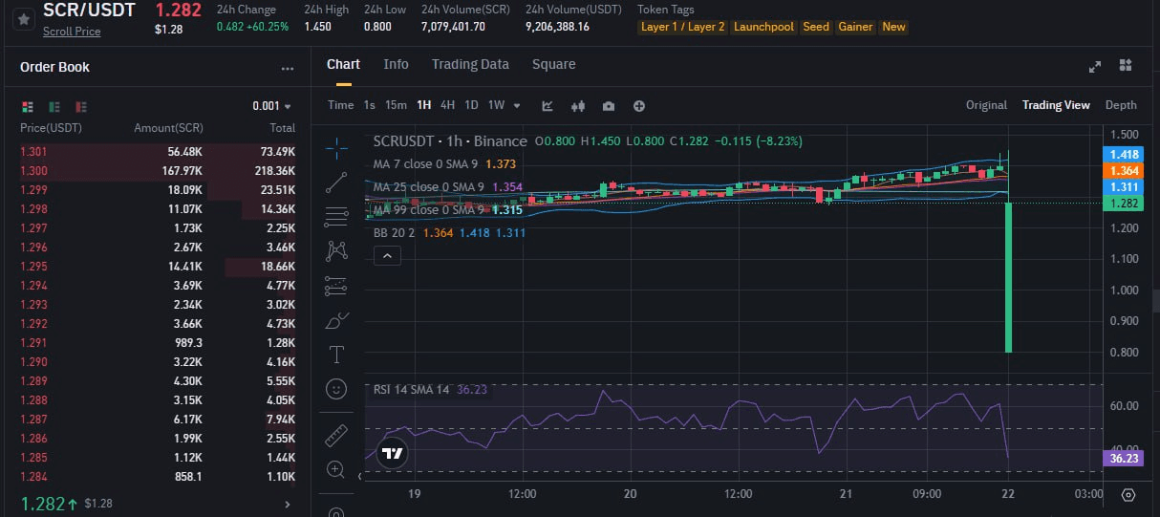The height and width of the screenshot is (517, 1160).
Task: Show both buy and sell orders view
Action: [27, 106]
